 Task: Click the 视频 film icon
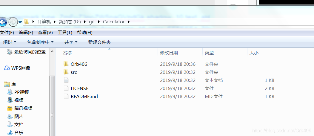click(x=10, y=100)
